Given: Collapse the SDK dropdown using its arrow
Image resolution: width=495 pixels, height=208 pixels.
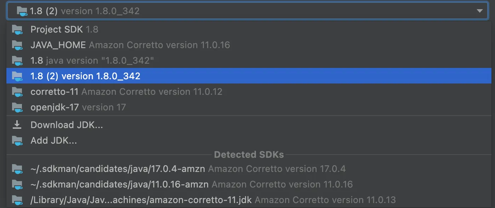Looking at the screenshot, I should click(x=479, y=11).
